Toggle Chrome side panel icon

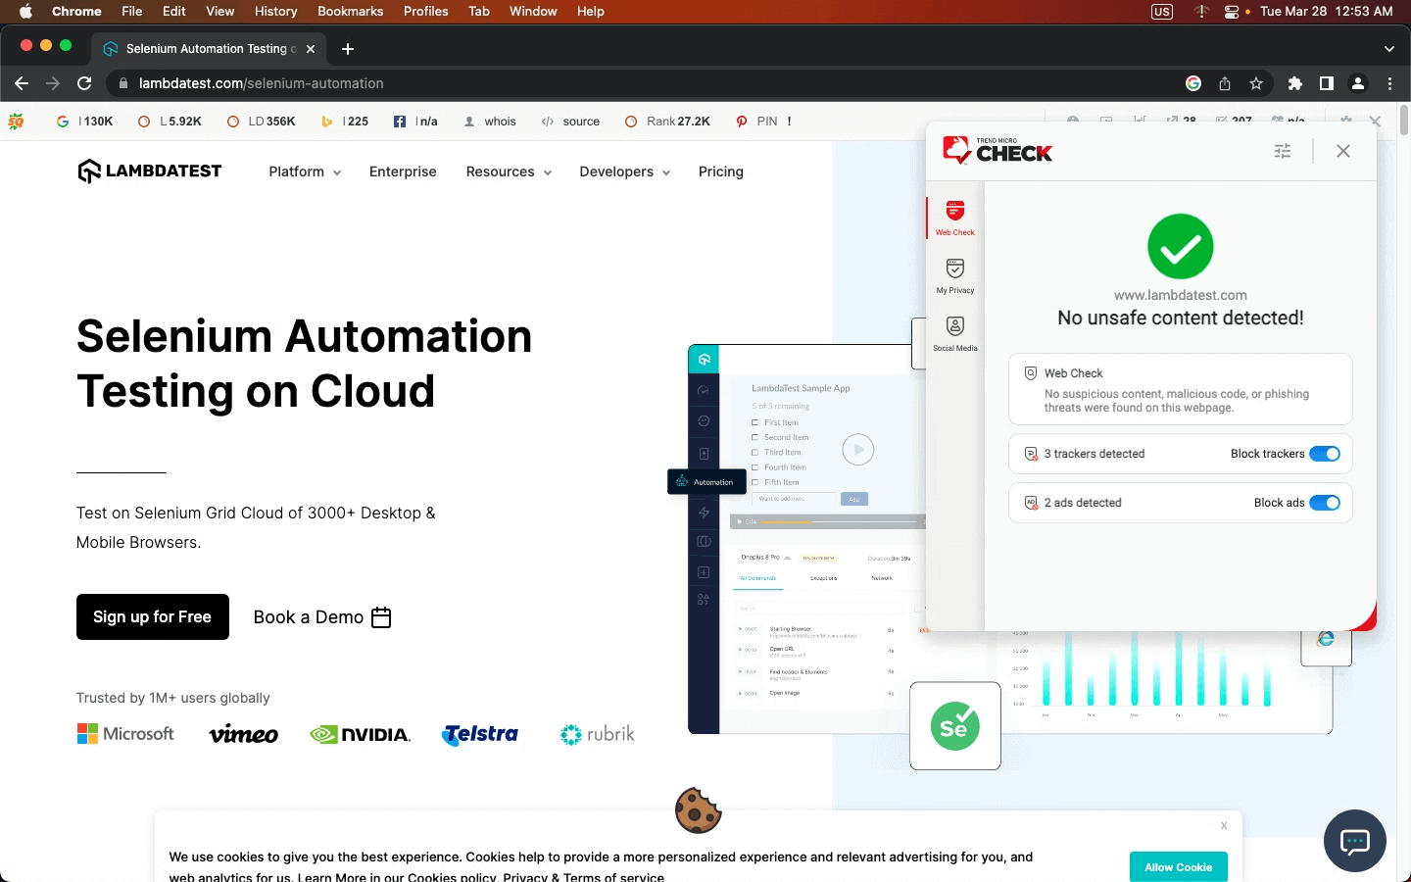(x=1327, y=83)
